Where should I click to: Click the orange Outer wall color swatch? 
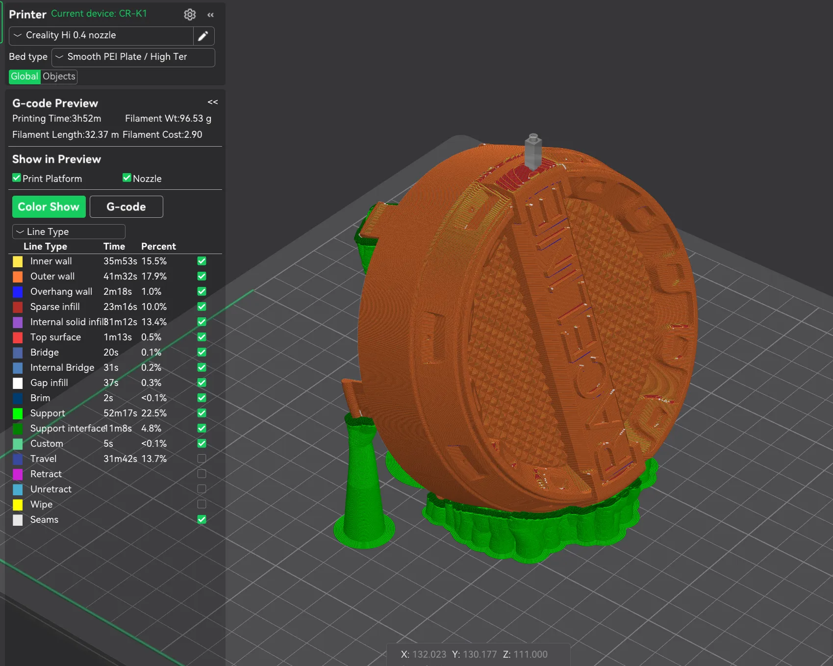pos(18,277)
